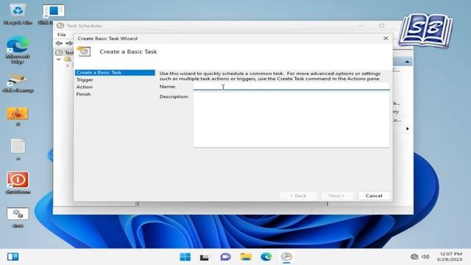Open the orange picture desktop icon

tap(18, 116)
